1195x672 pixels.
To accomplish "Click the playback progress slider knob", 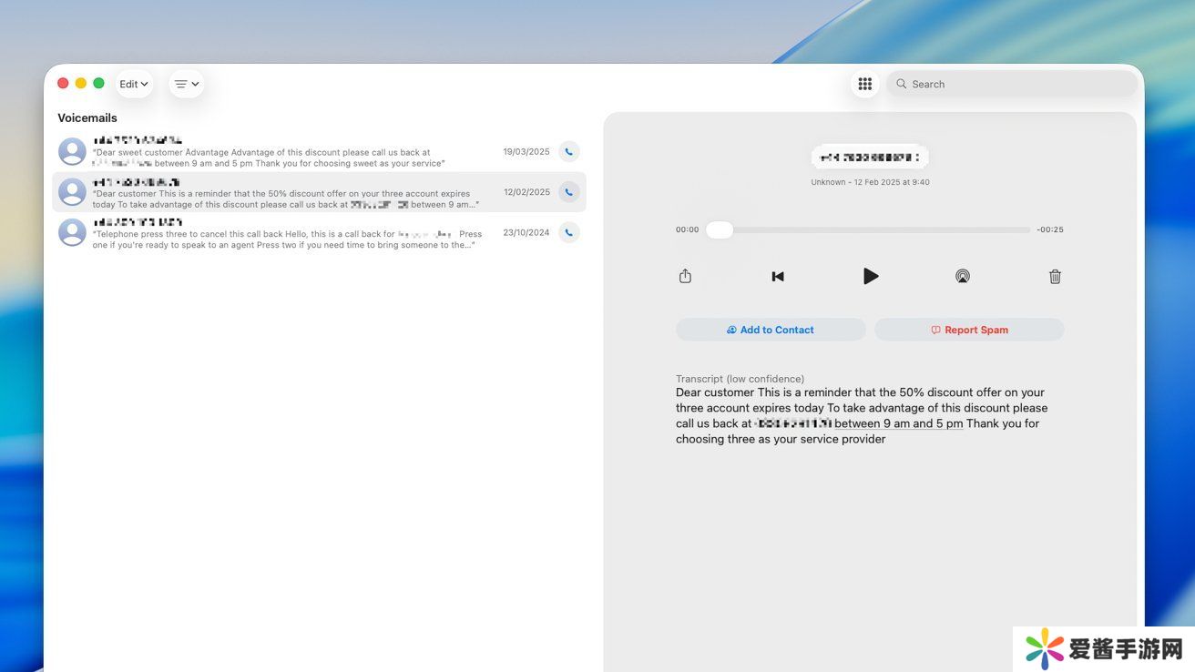I will click(719, 230).
